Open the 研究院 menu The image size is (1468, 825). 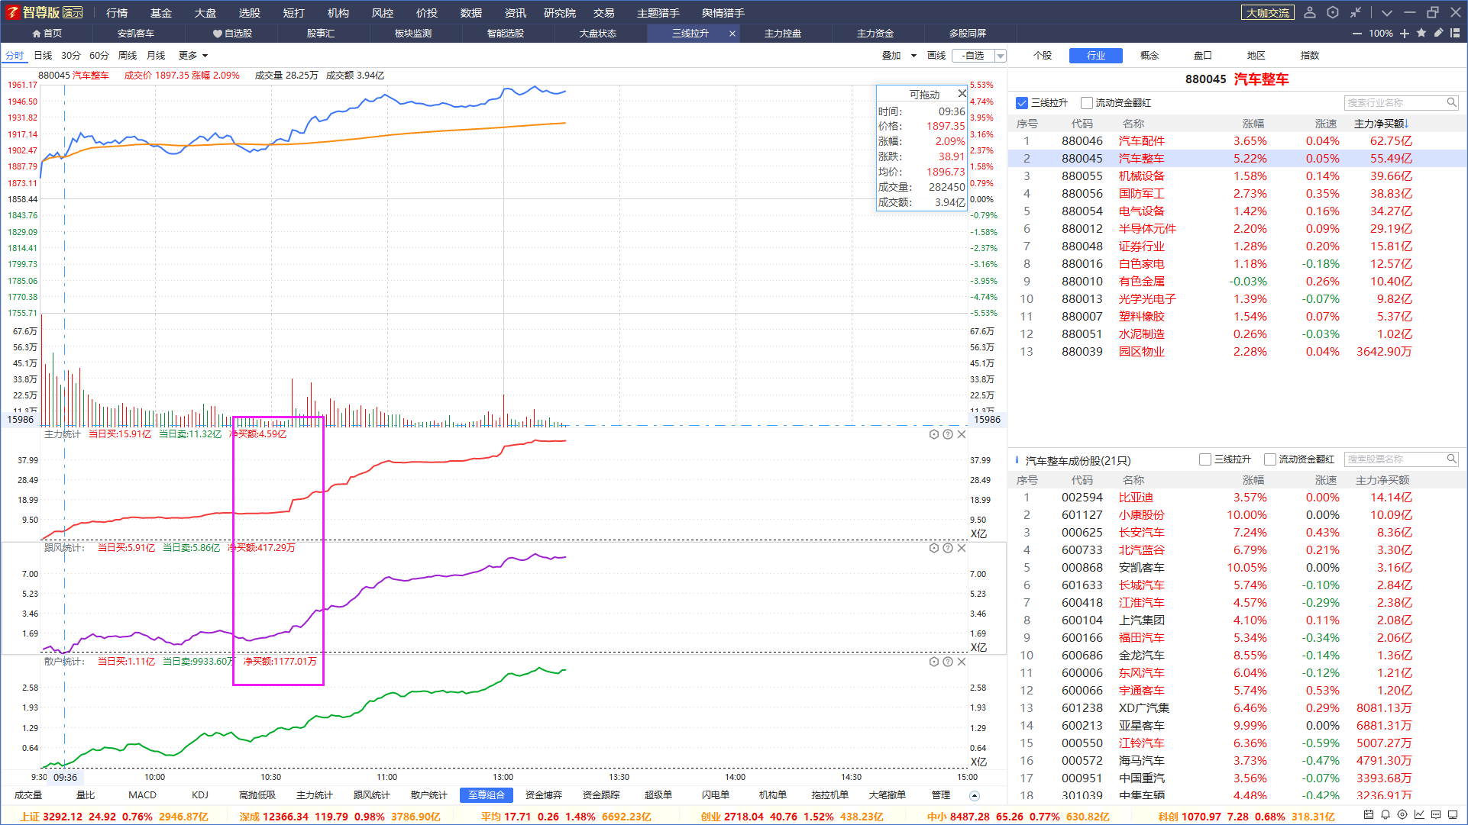[x=560, y=13]
